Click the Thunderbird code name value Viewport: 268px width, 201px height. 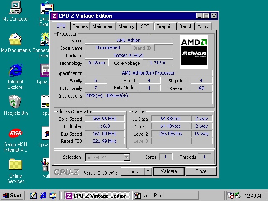(x=108, y=48)
